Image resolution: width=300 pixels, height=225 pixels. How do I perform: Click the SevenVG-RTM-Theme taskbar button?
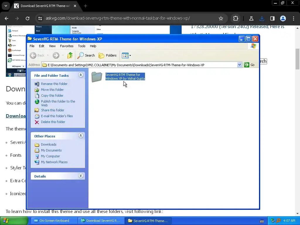[x=148, y=221]
